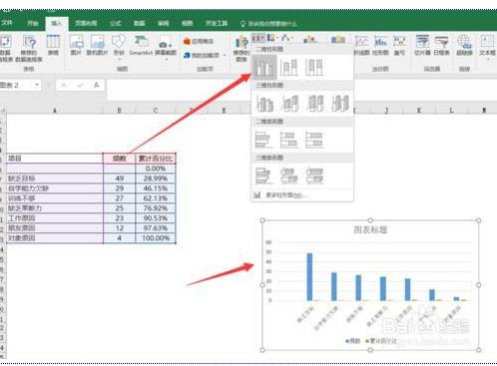Click the SmartArt icon in the ribbon

point(141,46)
